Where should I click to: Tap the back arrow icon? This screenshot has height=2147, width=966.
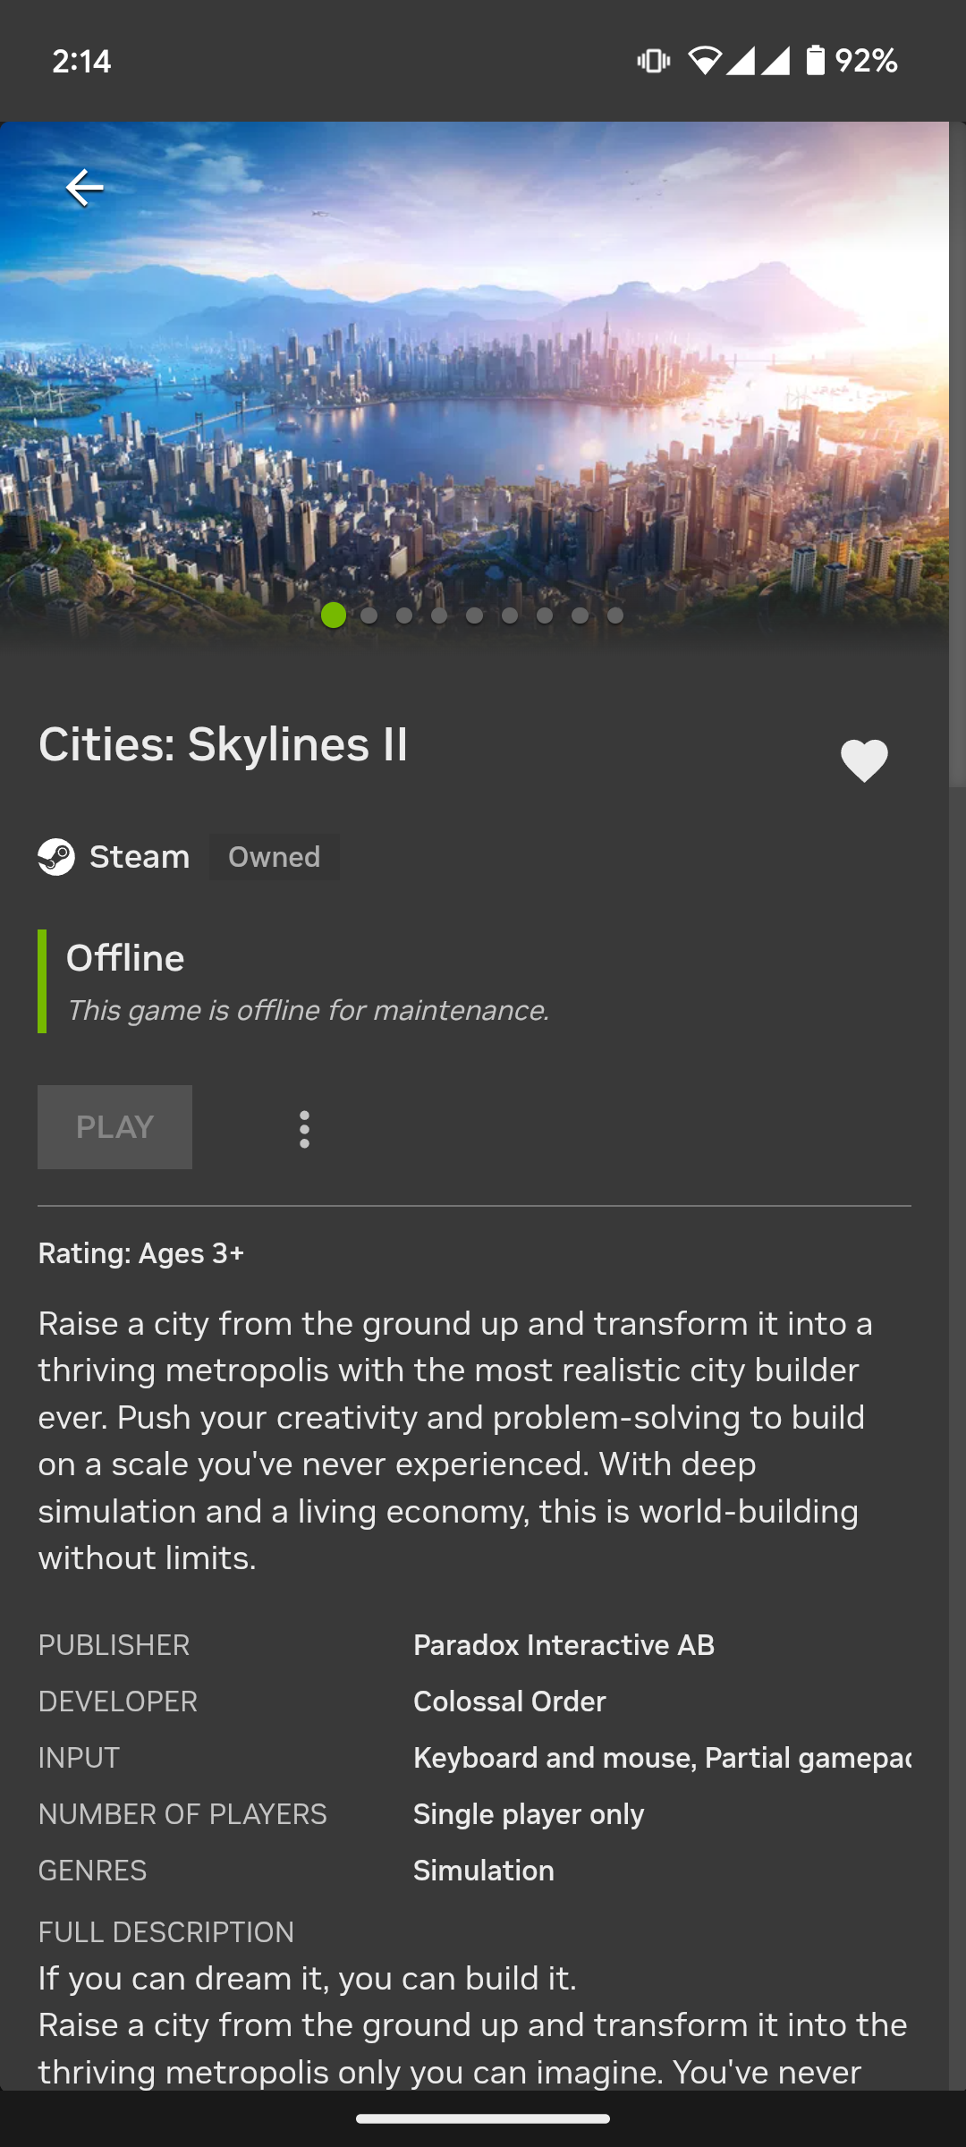point(85,188)
